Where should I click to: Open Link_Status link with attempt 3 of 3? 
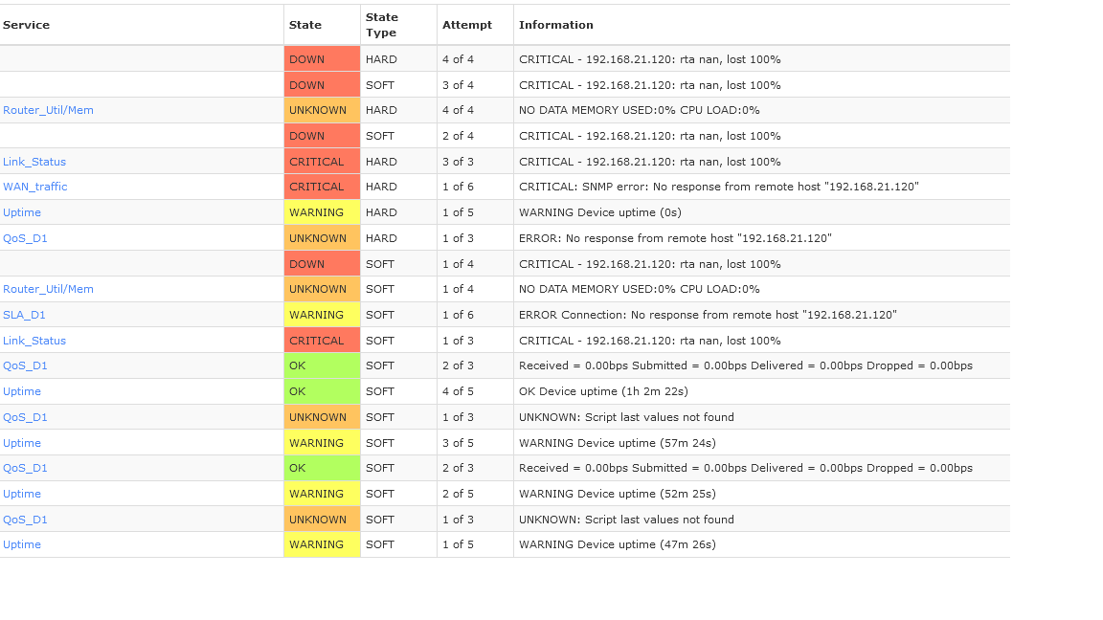[x=34, y=162]
